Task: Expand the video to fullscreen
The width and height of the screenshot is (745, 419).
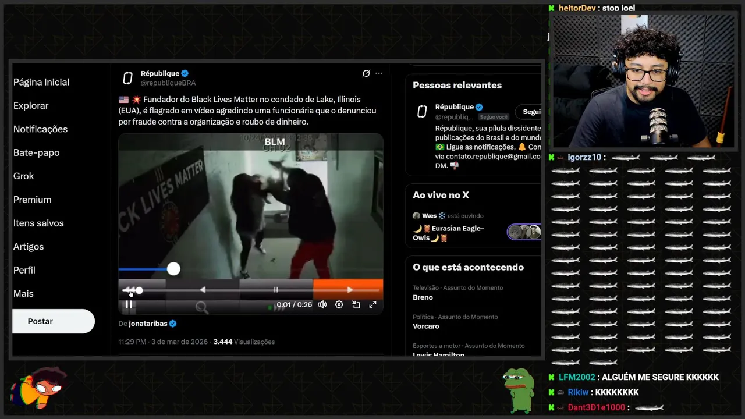Action: coord(372,304)
